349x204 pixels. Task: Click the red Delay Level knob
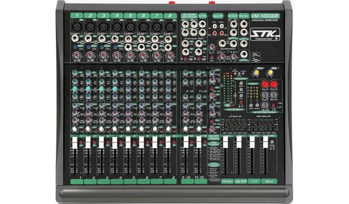pyautogui.click(x=265, y=85)
